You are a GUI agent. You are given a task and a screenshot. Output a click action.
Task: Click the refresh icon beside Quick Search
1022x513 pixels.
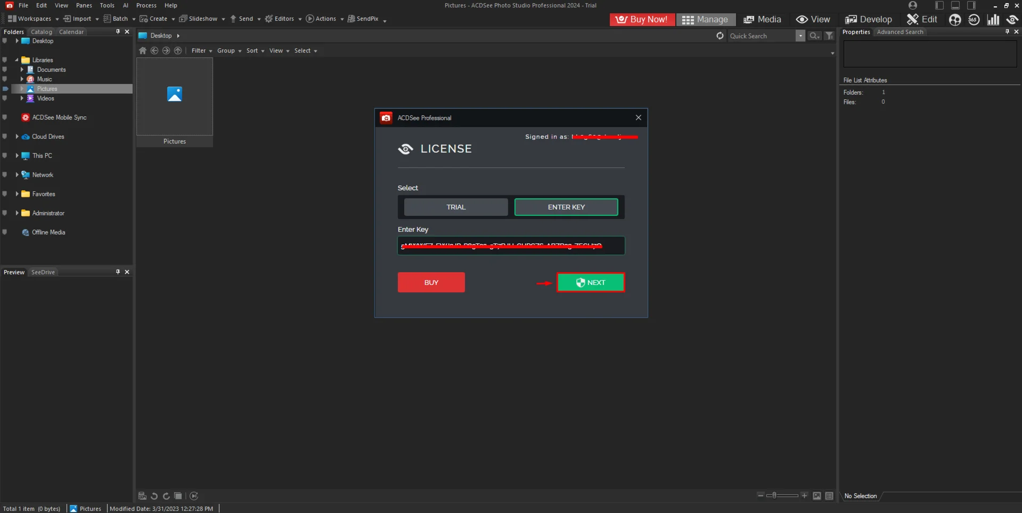pyautogui.click(x=720, y=36)
